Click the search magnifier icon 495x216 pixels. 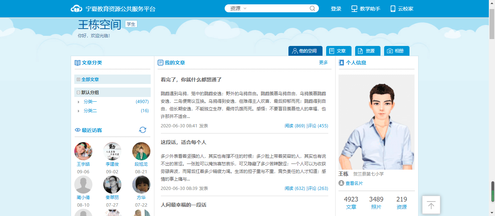coord(312,9)
